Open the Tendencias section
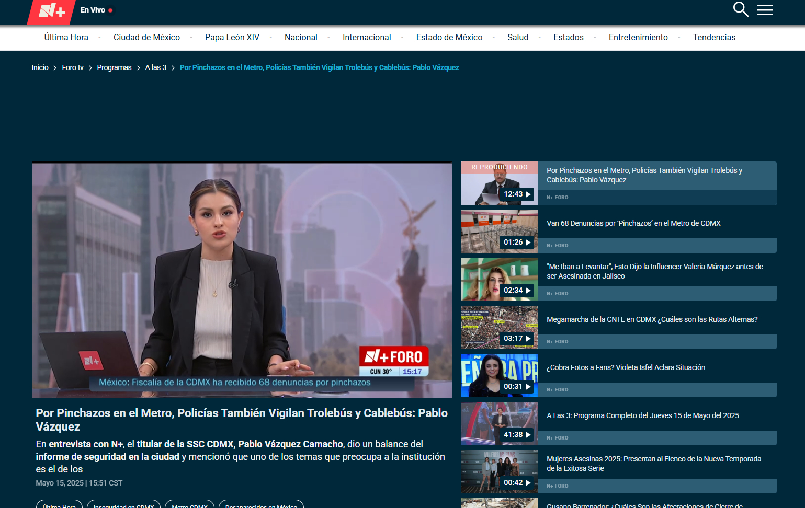Viewport: 805px width, 508px height. 714,38
